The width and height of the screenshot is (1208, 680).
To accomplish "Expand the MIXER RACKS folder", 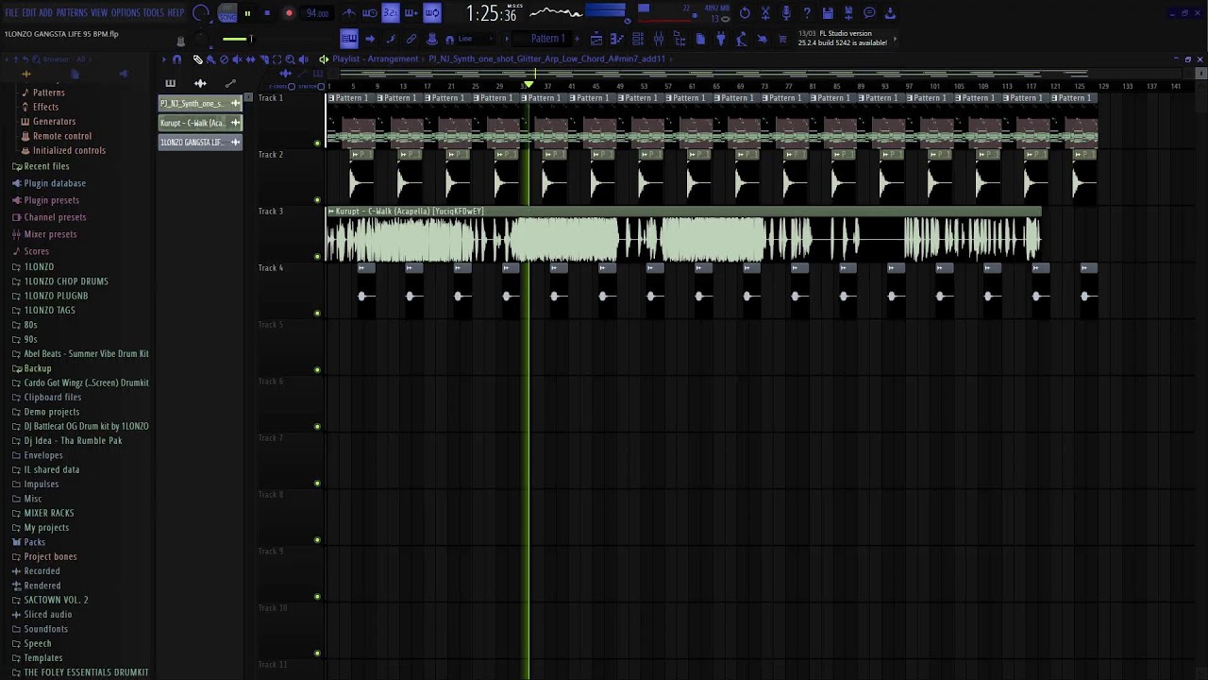I will click(49, 513).
